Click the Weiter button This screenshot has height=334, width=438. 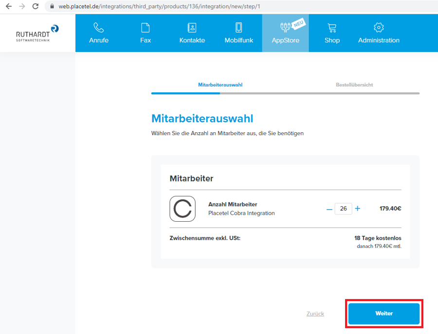[384, 314]
